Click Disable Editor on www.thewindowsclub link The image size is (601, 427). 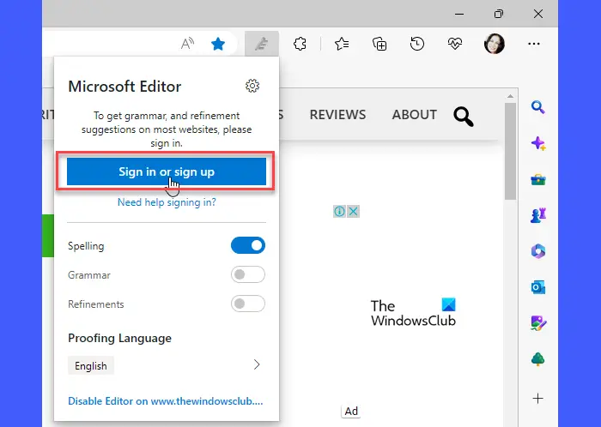166,401
